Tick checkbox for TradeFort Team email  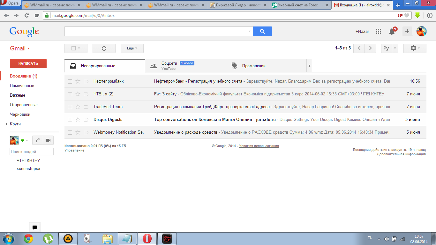(70, 107)
